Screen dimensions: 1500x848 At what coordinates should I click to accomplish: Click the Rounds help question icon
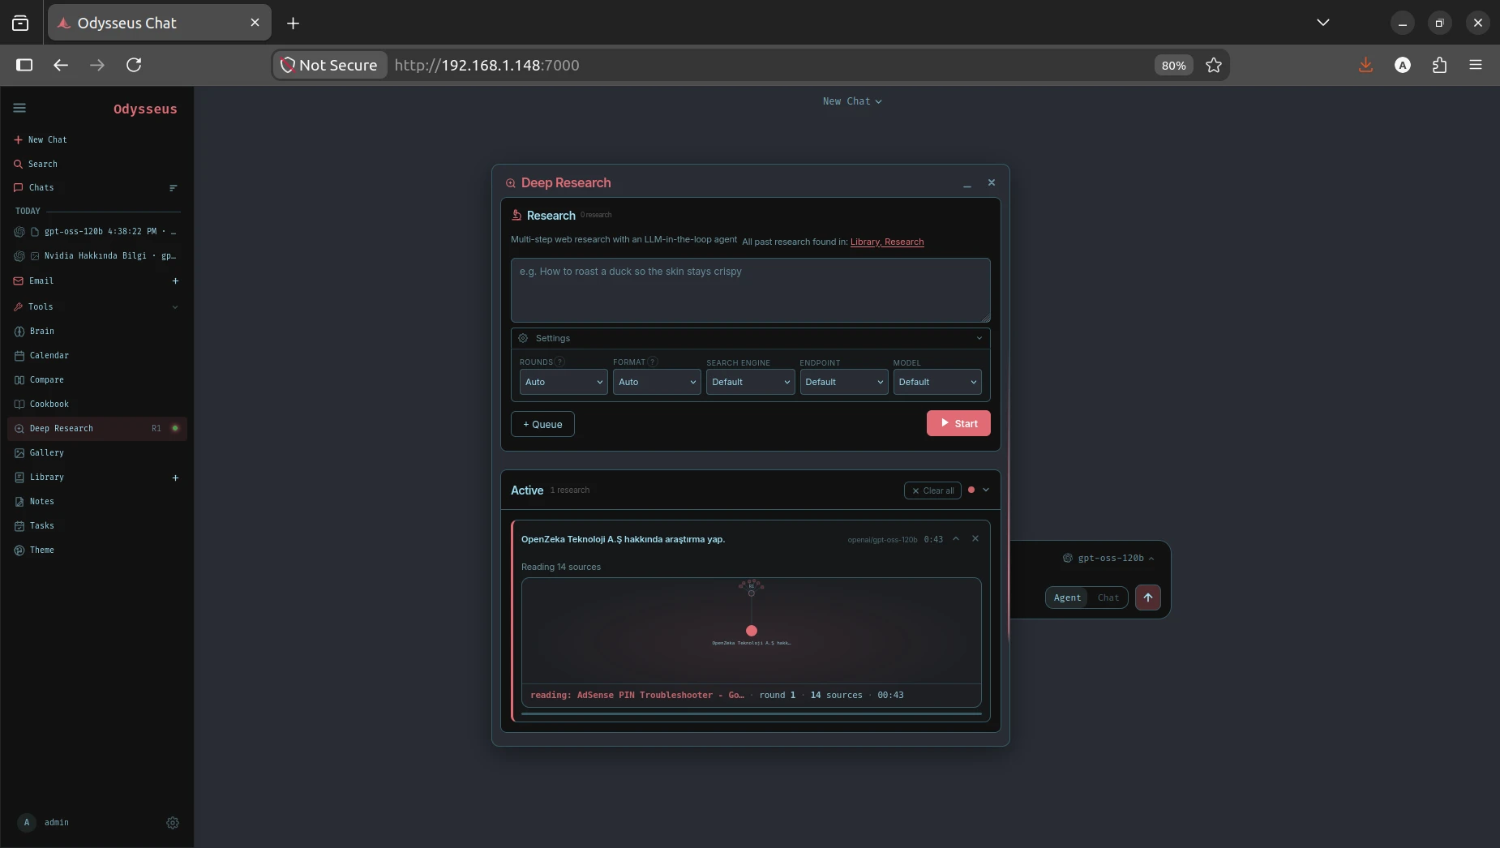pyautogui.click(x=560, y=362)
